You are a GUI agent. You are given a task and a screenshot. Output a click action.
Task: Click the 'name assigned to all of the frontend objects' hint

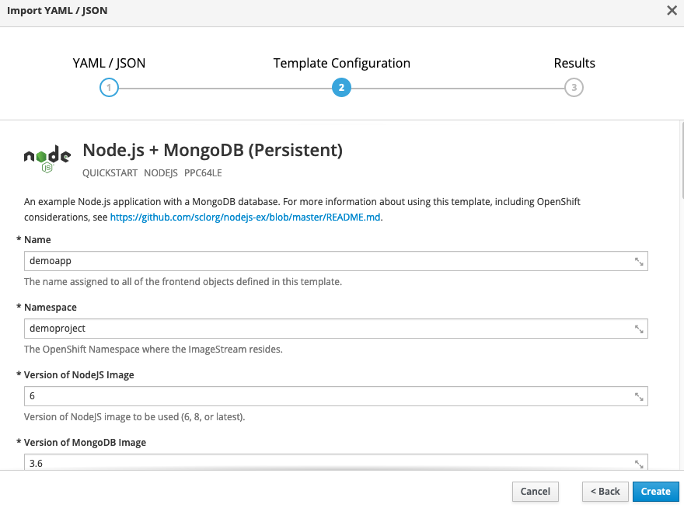pyautogui.click(x=183, y=282)
